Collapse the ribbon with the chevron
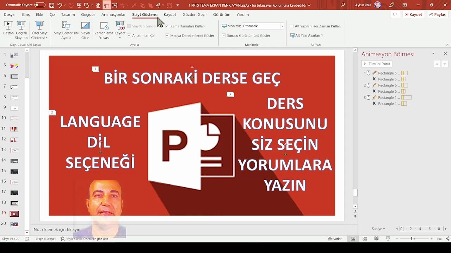Image resolution: width=451 pixels, height=253 pixels. 448,45
